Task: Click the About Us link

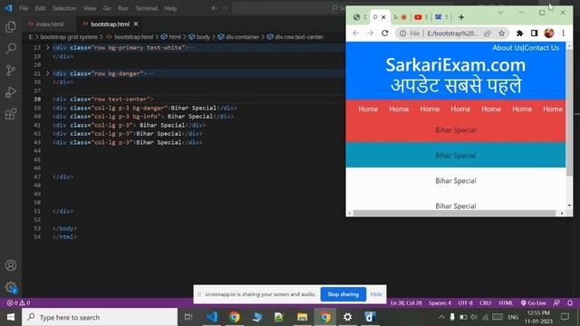Action: click(507, 48)
